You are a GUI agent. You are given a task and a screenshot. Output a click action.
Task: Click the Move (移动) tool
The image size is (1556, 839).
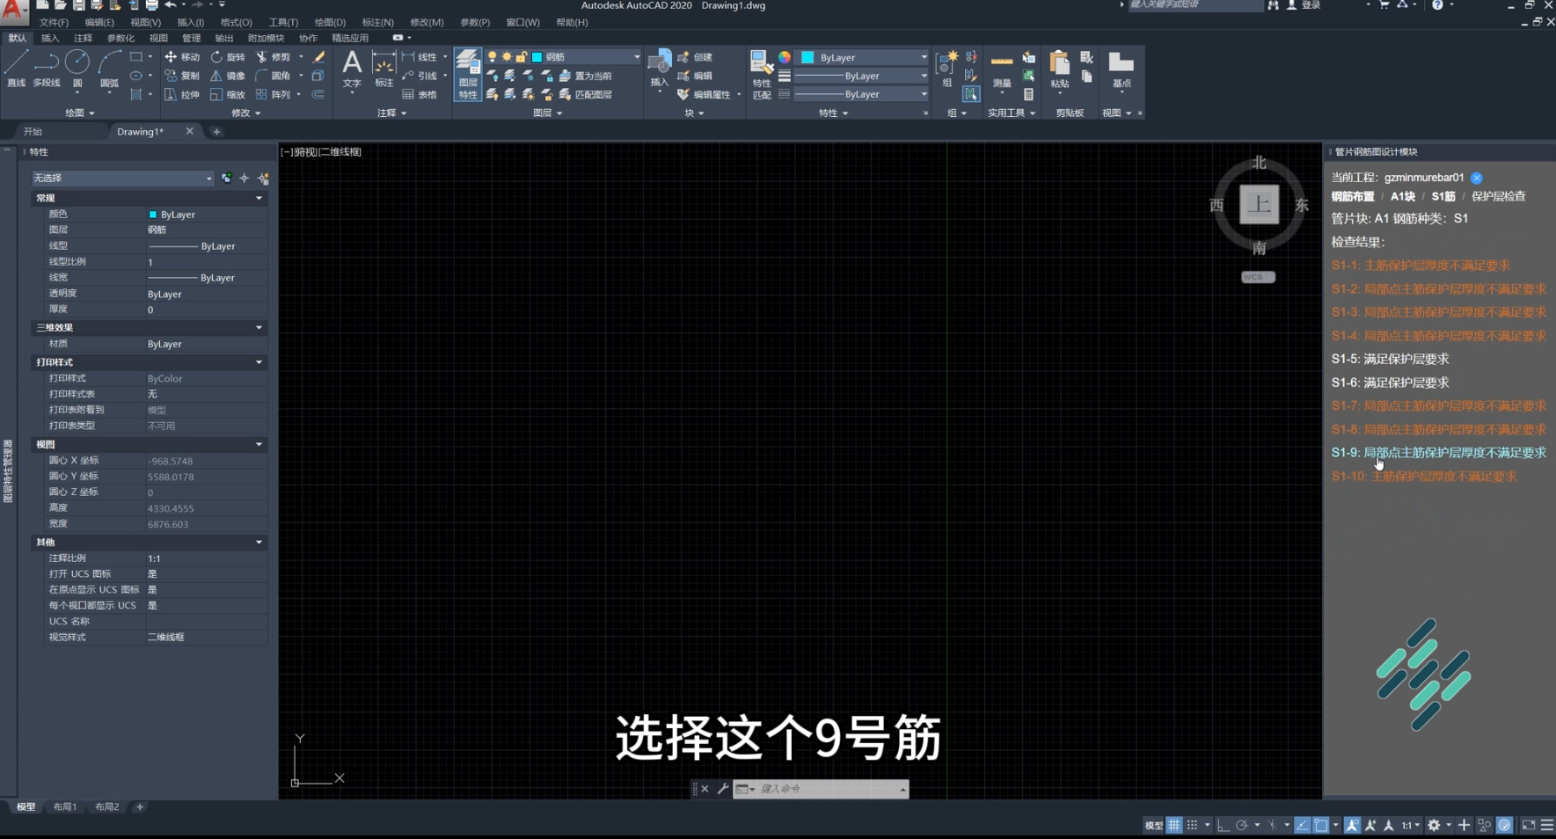182,57
